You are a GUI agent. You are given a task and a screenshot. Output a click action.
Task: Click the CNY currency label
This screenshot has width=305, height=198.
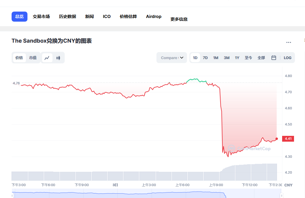(x=288, y=185)
